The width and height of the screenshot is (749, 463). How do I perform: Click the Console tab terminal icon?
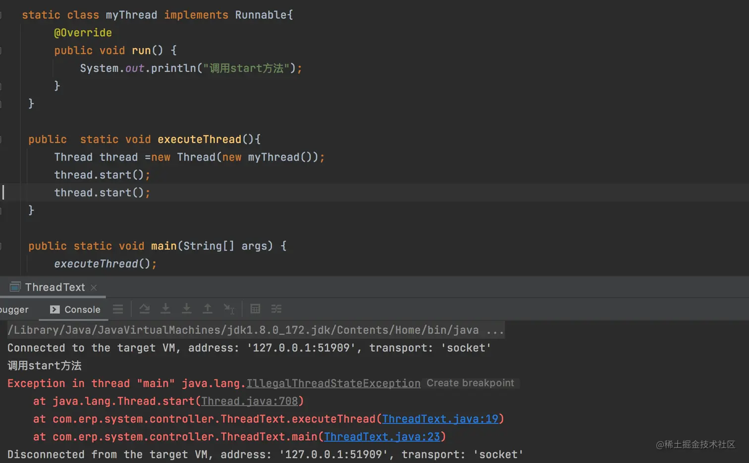55,309
